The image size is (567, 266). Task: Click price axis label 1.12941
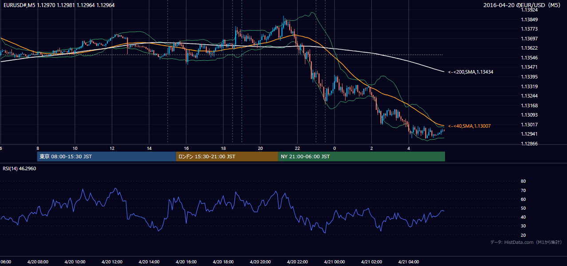click(530, 134)
